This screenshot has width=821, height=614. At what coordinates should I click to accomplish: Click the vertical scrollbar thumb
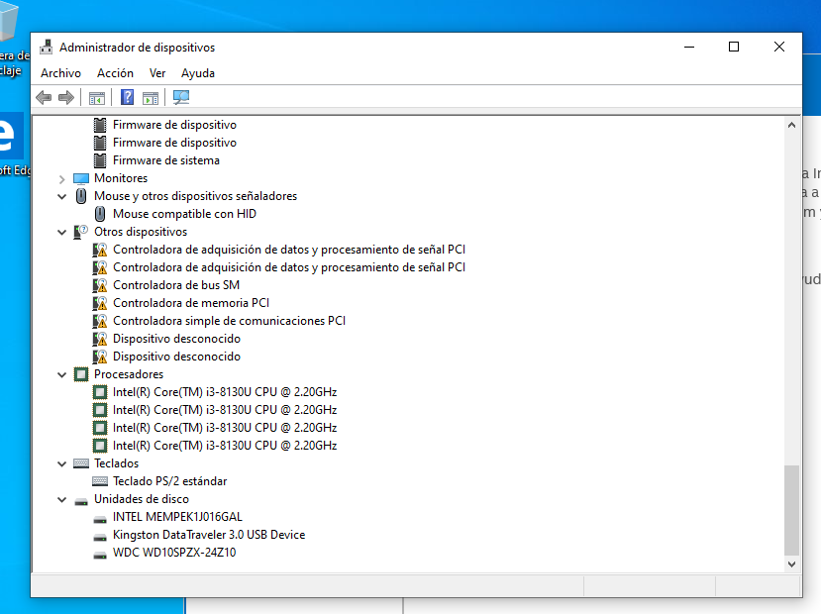click(791, 510)
